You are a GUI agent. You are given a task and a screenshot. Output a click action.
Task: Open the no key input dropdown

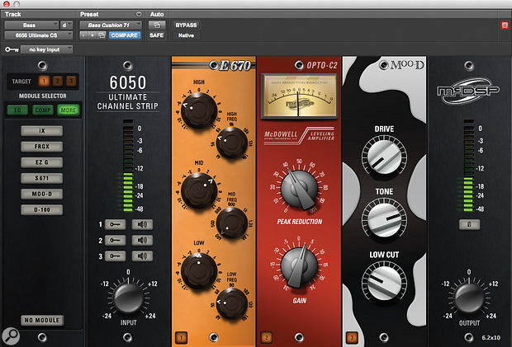(47, 49)
